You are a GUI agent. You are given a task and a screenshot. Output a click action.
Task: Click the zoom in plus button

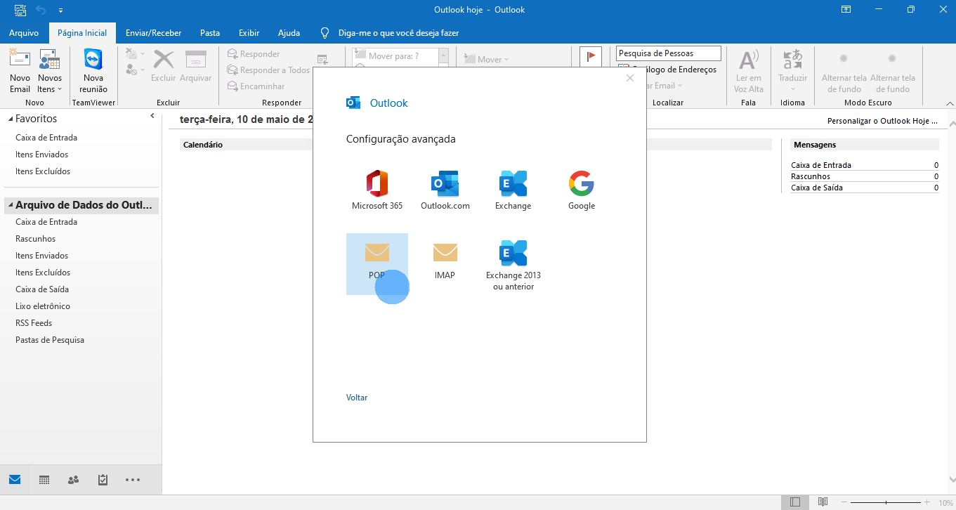928,502
